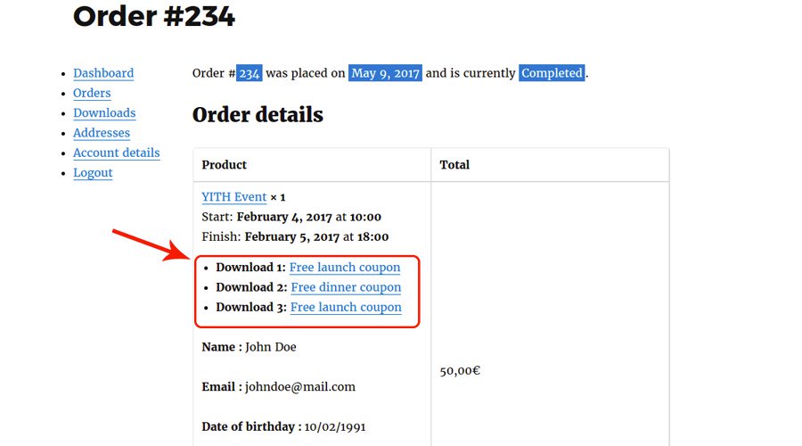802x446 pixels.
Task: Download 1: click Free launch coupon
Action: pyautogui.click(x=345, y=267)
